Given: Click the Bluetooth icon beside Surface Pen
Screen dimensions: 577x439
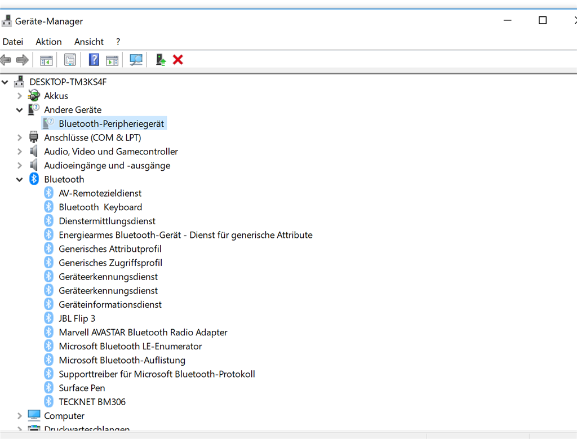Looking at the screenshot, I should click(48, 388).
